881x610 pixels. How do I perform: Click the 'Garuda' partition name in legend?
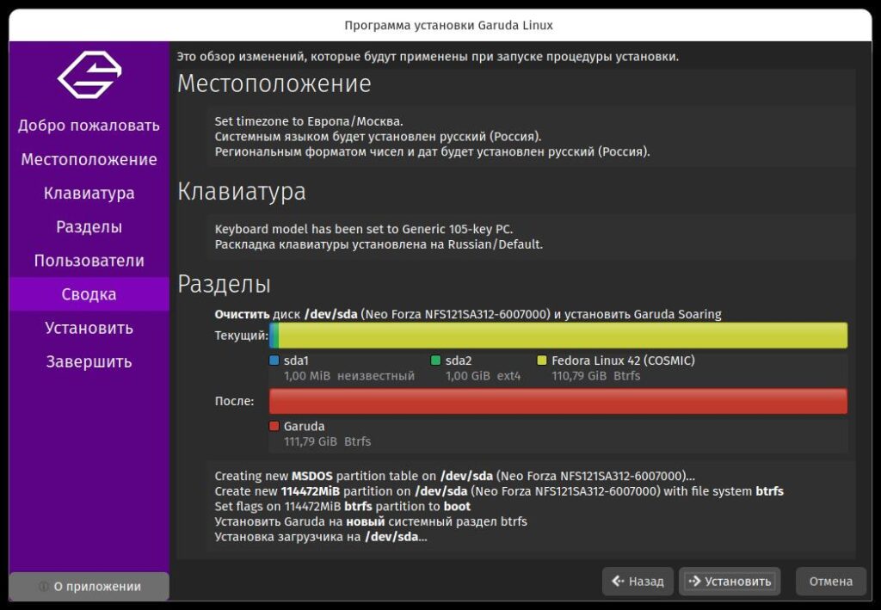coord(304,427)
